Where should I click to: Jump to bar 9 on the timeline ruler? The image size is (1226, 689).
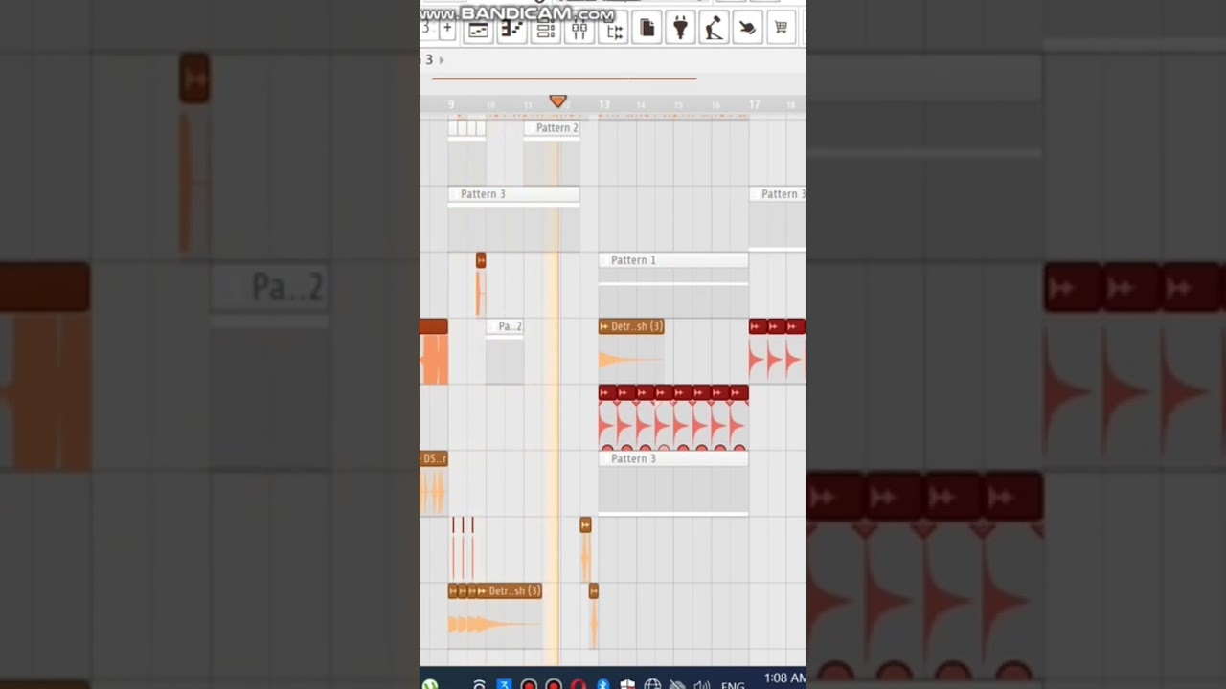pyautogui.click(x=451, y=104)
